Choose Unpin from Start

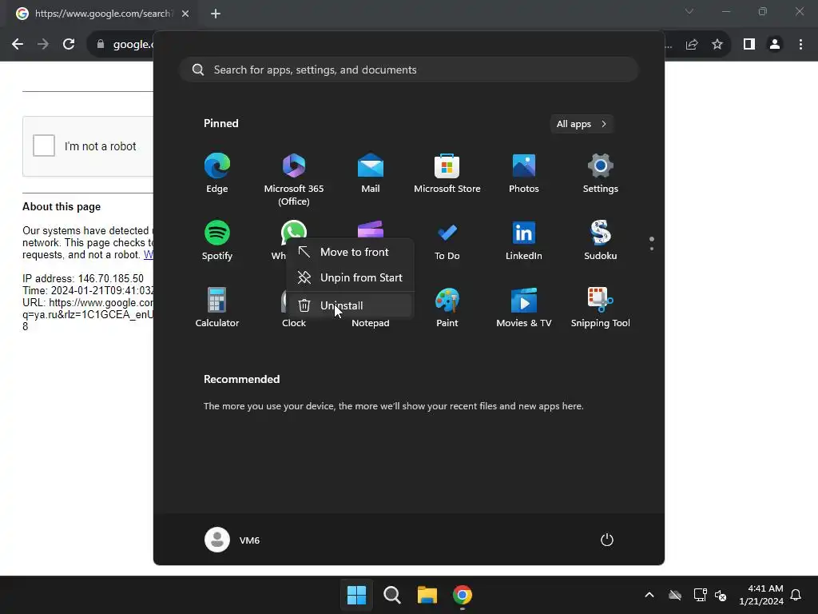(x=350, y=277)
